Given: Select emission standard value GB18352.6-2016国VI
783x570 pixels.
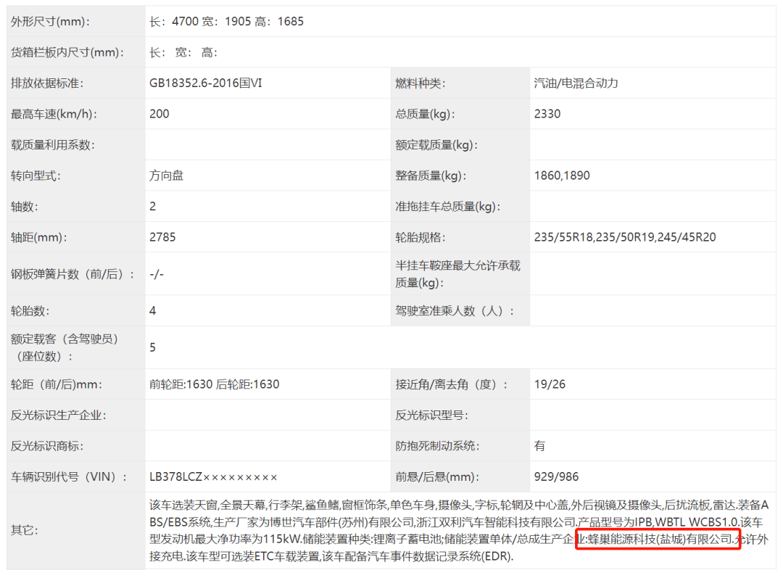Looking at the screenshot, I should point(205,83).
